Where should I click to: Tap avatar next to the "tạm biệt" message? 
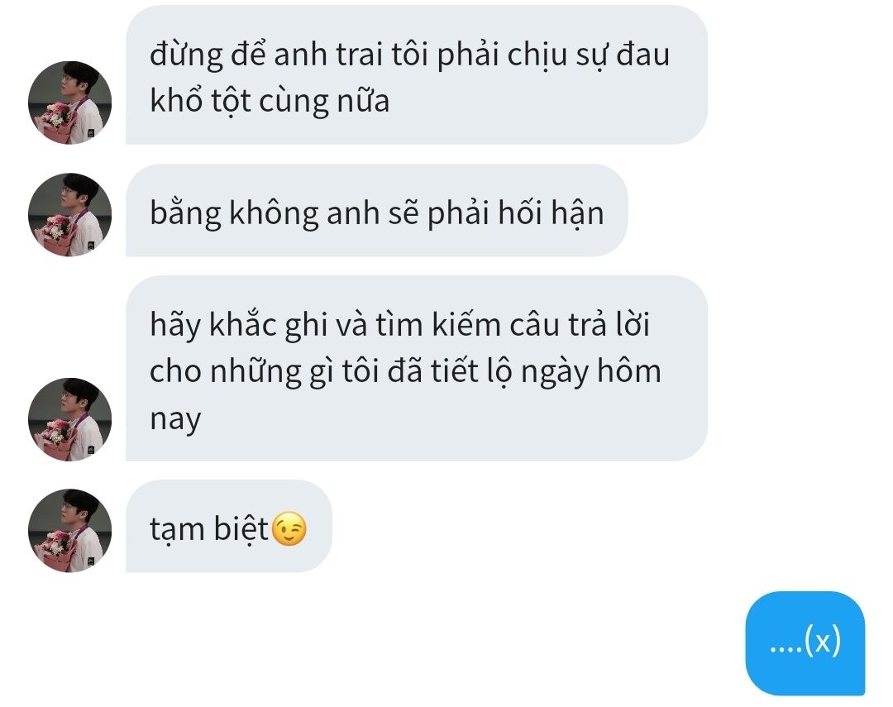(69, 531)
